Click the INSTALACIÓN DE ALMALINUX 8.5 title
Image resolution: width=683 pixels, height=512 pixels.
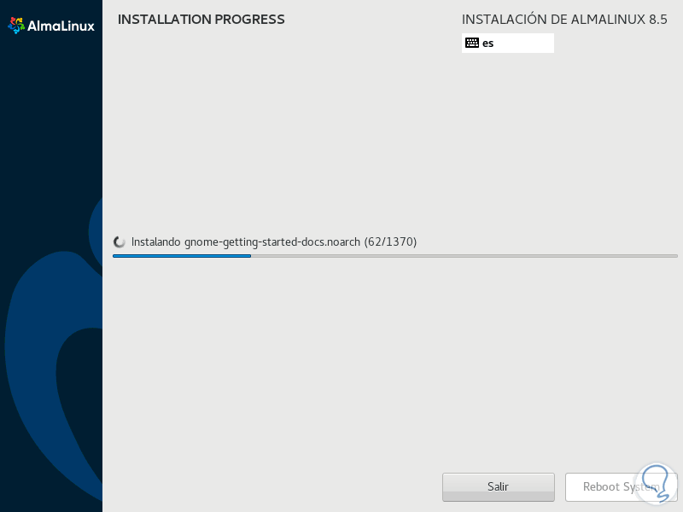564,19
